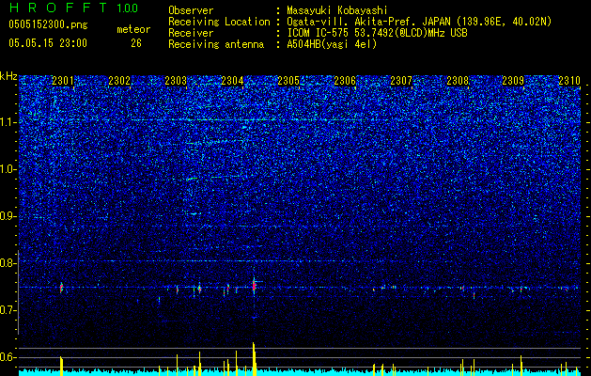591x376 pixels.
Task: Click the 2305 time marker
Action: [x=288, y=80]
